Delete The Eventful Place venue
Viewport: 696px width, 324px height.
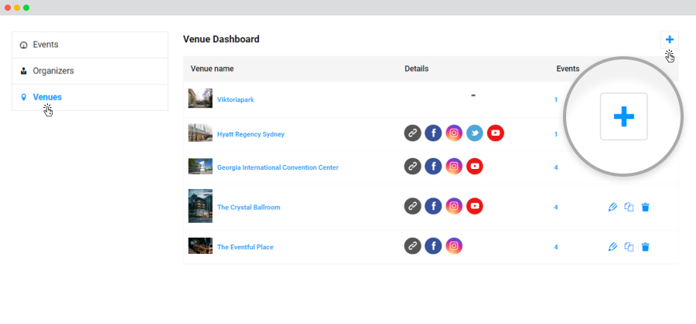[x=646, y=247]
